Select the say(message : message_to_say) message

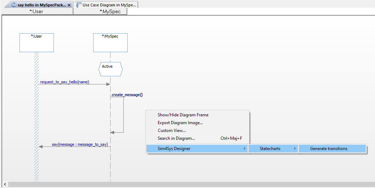[x=80, y=145]
